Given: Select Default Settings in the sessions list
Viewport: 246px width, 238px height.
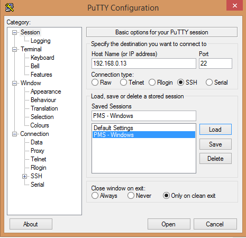Looking at the screenshot, I should 144,128.
